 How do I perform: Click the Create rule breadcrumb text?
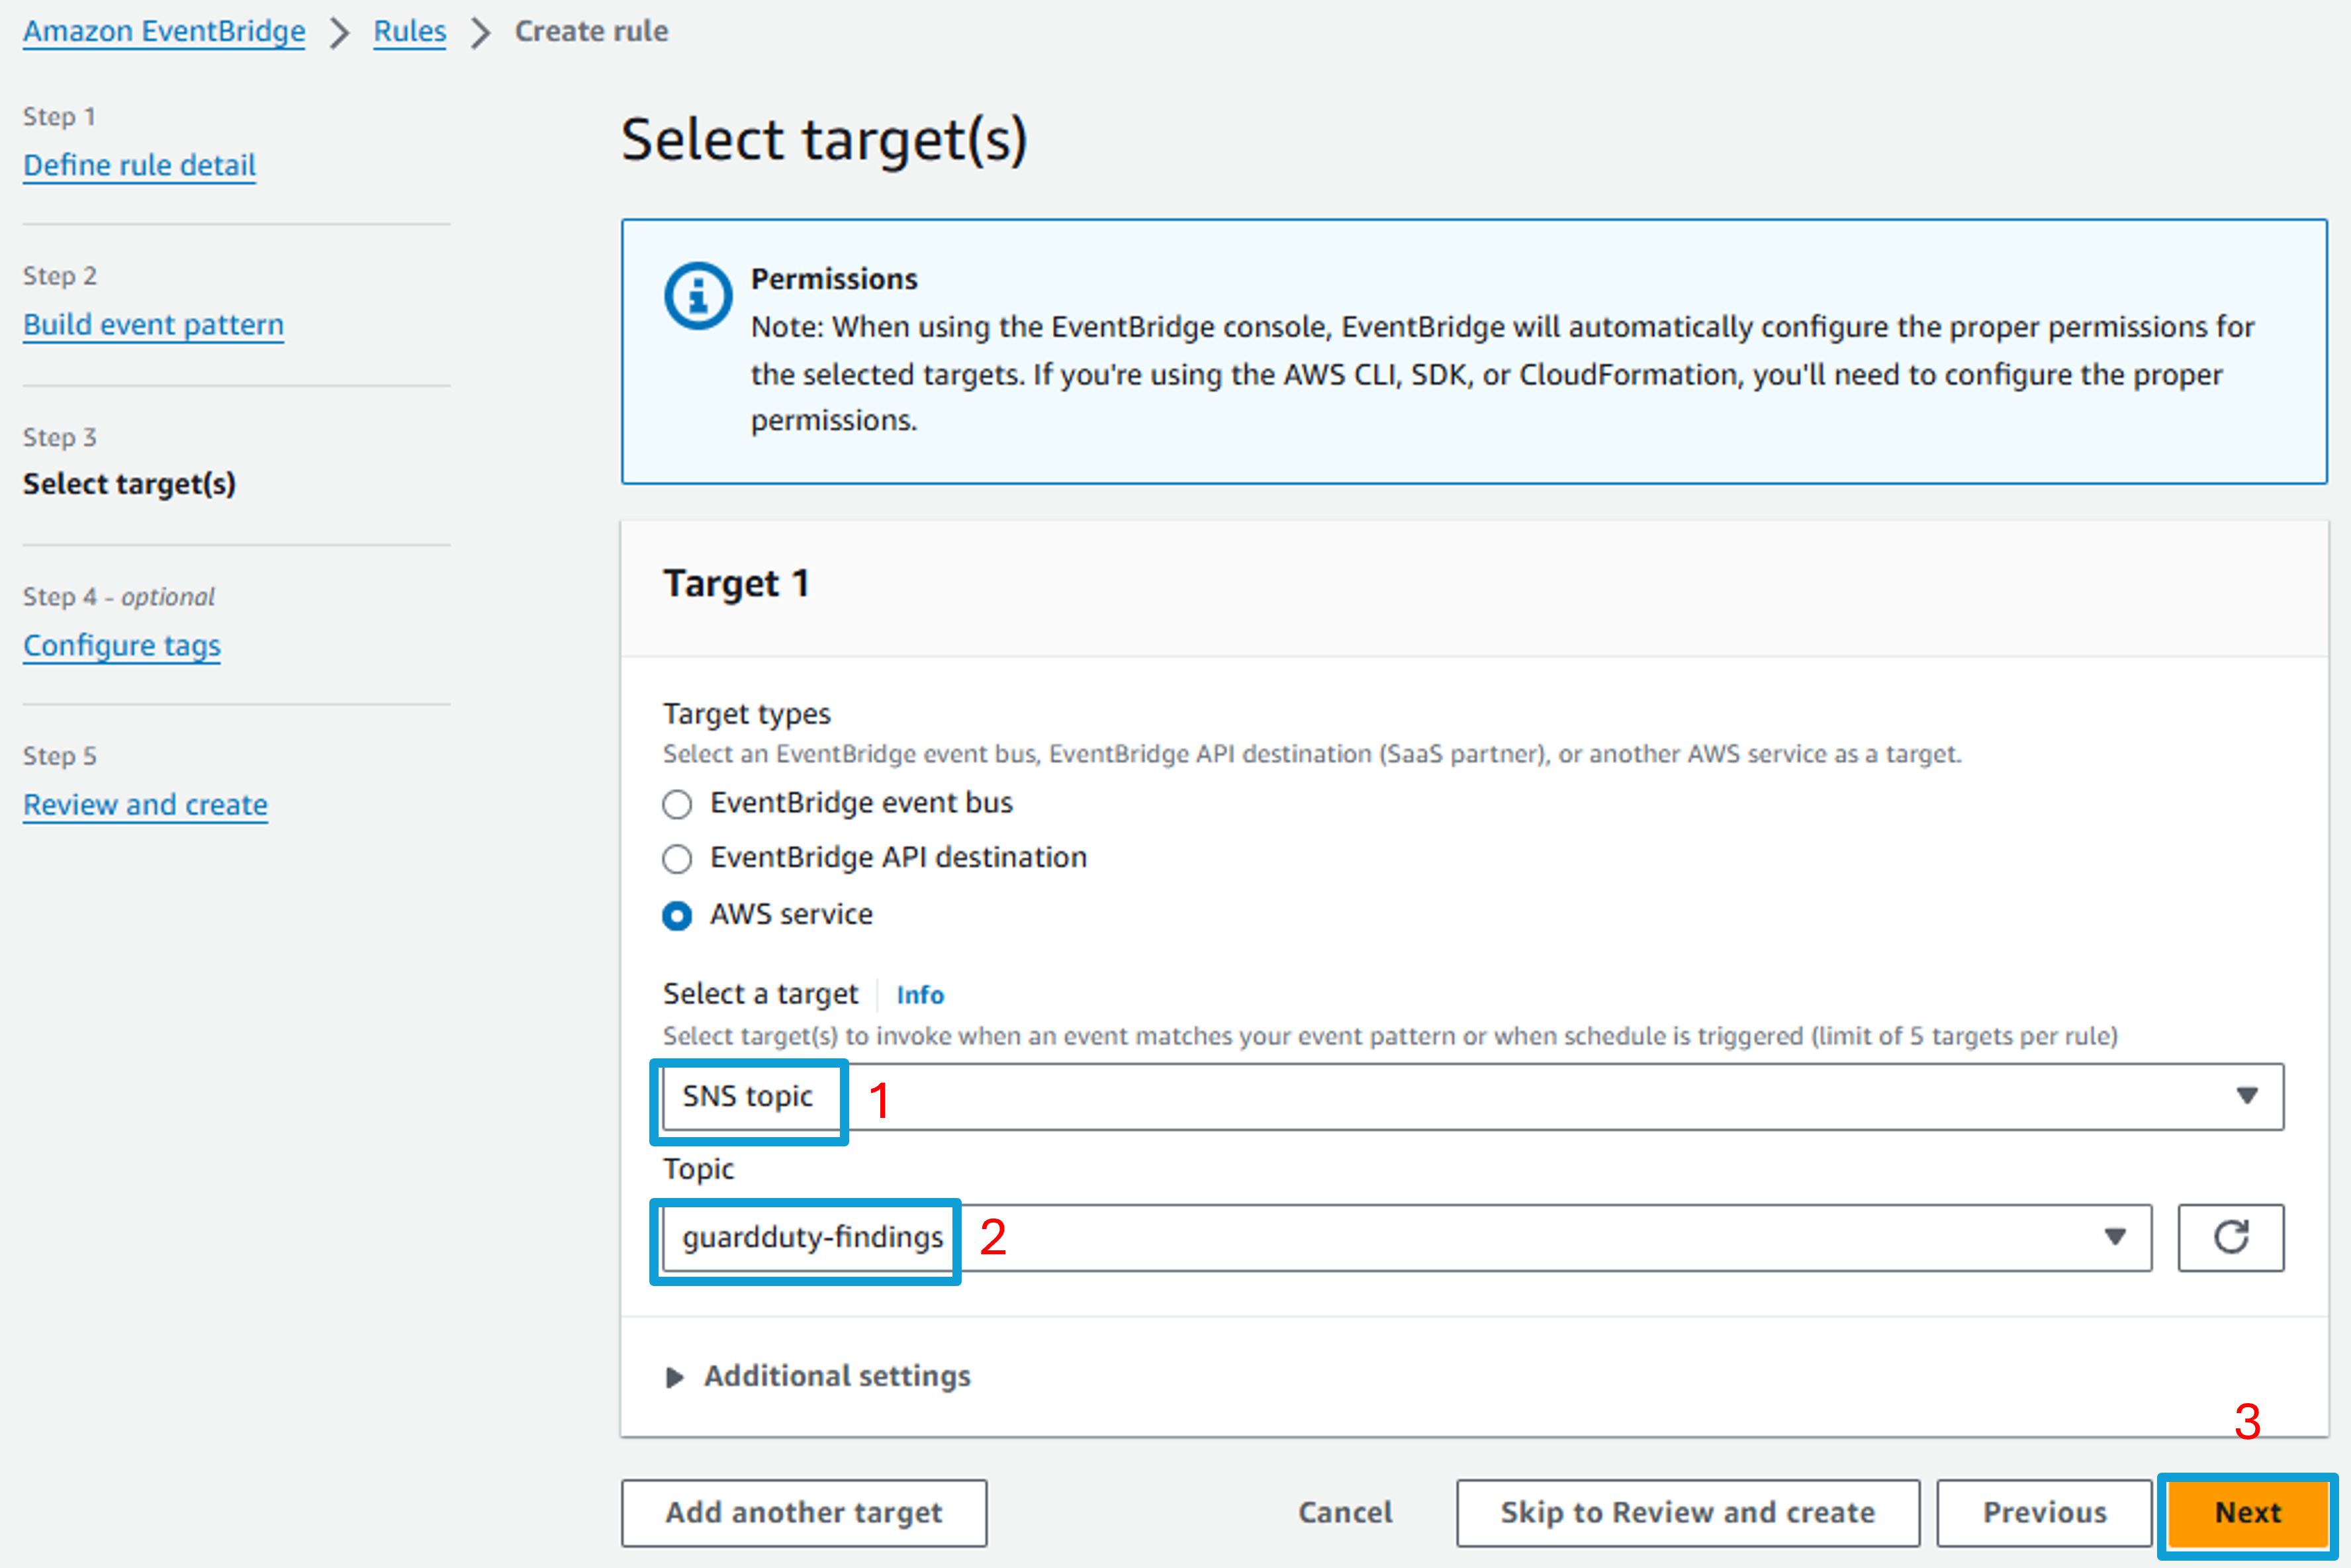(591, 31)
